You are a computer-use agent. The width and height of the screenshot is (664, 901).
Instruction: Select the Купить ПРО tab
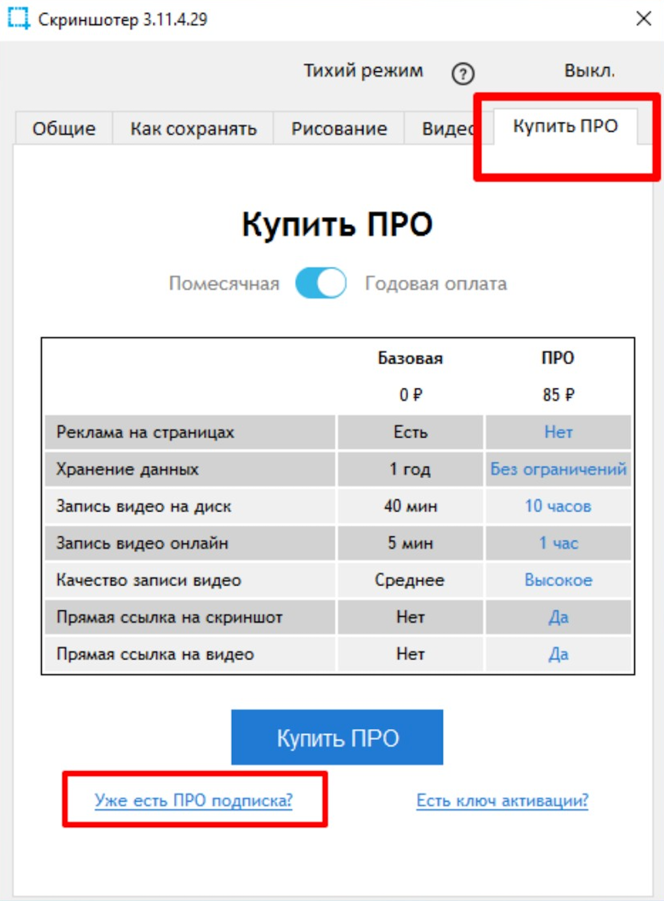565,126
